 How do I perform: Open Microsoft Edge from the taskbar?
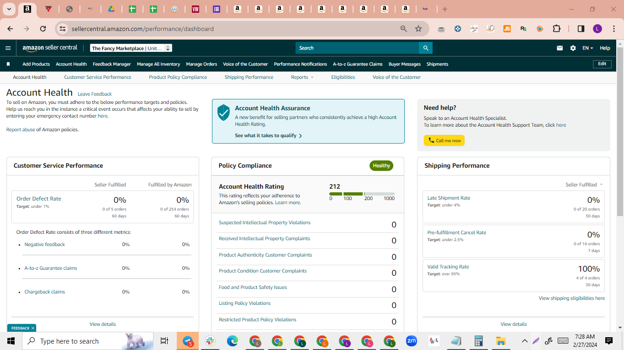pos(233,341)
